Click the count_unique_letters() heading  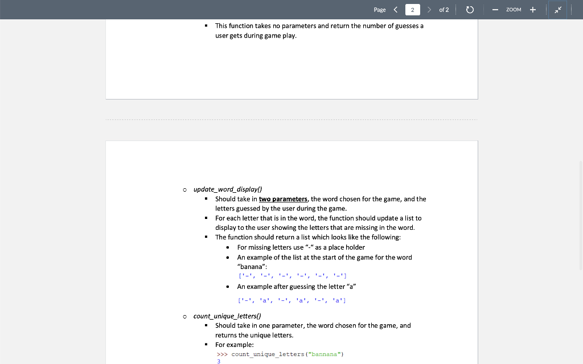point(227,316)
